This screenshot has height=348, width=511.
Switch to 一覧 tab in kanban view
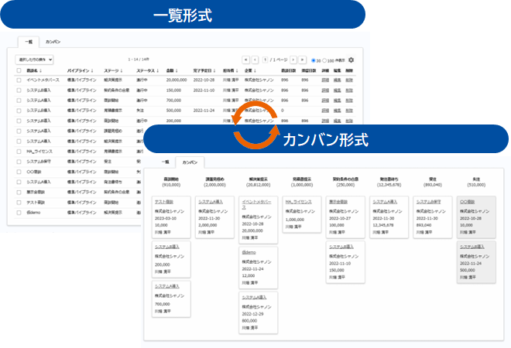pyautogui.click(x=165, y=162)
